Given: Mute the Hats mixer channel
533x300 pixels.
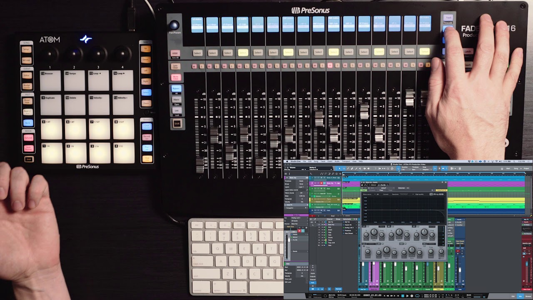Looking at the screenshot, I should coord(458,251).
